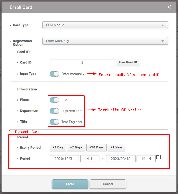Click the Card ID input field
This screenshot has height=194, width=178.
tap(82, 63)
